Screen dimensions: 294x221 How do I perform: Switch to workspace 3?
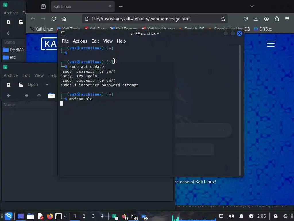click(x=93, y=216)
